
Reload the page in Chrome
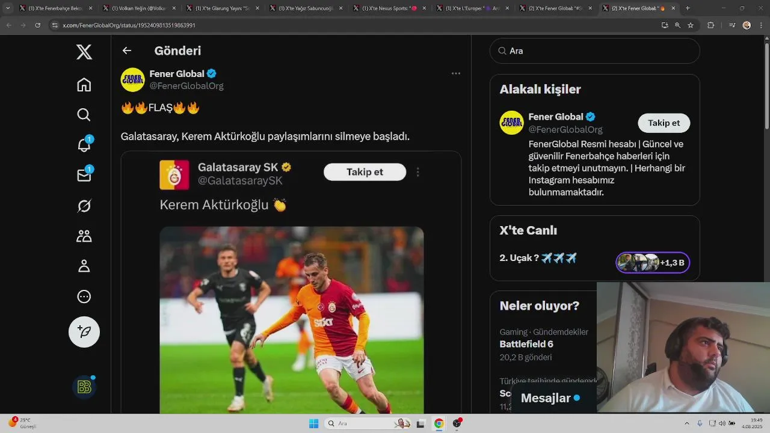[x=38, y=25]
